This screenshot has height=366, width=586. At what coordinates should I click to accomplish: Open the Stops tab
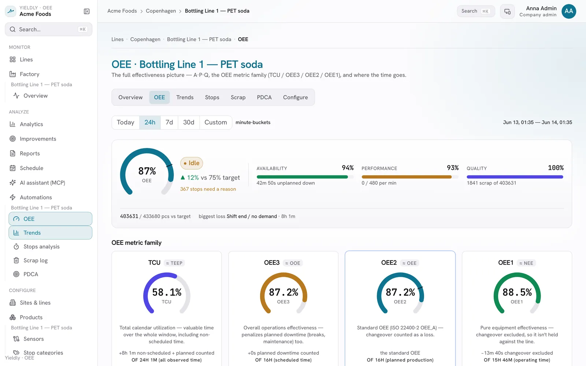click(x=212, y=97)
